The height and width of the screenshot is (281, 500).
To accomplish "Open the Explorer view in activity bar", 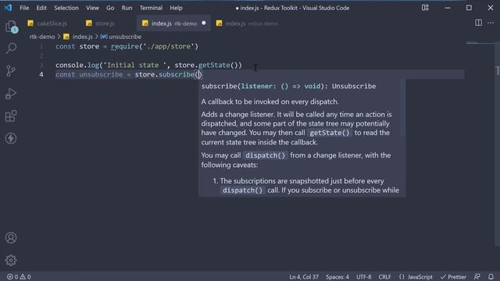I will [x=11, y=27].
